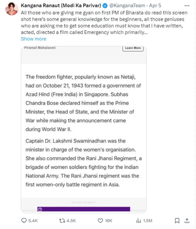Image resolution: width=196 pixels, height=229 pixels.
Task: Repost this tweet using the retweet icon
Action: (x=62, y=221)
